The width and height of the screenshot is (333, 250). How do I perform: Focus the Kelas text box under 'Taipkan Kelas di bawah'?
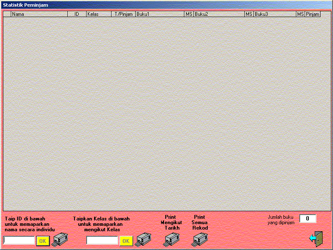point(102,240)
